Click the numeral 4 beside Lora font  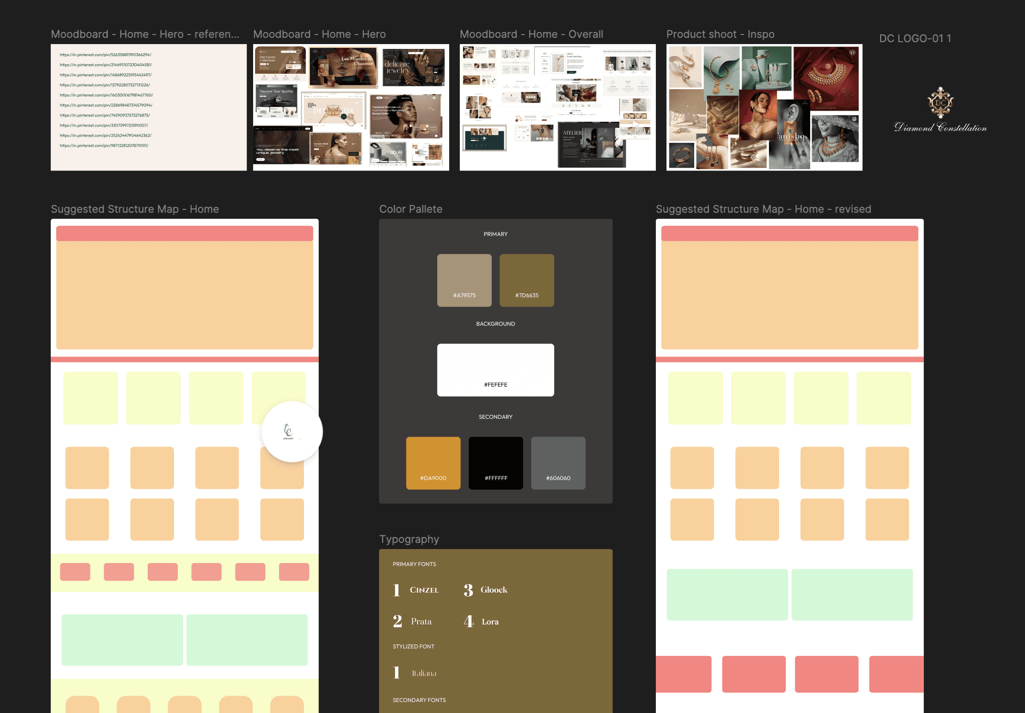[x=468, y=621]
